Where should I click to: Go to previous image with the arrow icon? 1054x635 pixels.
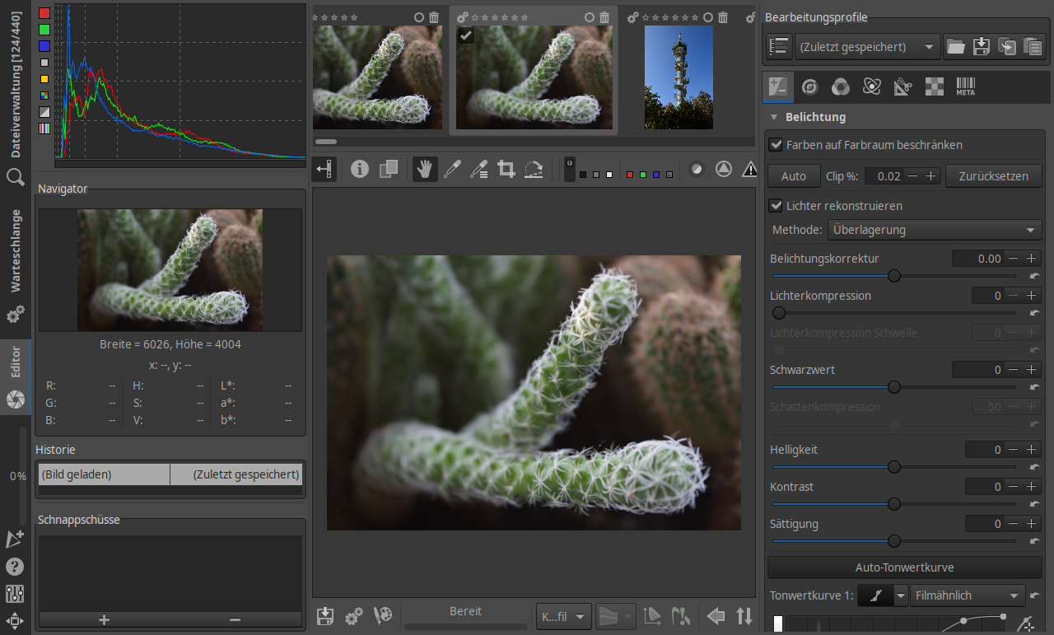tap(716, 616)
